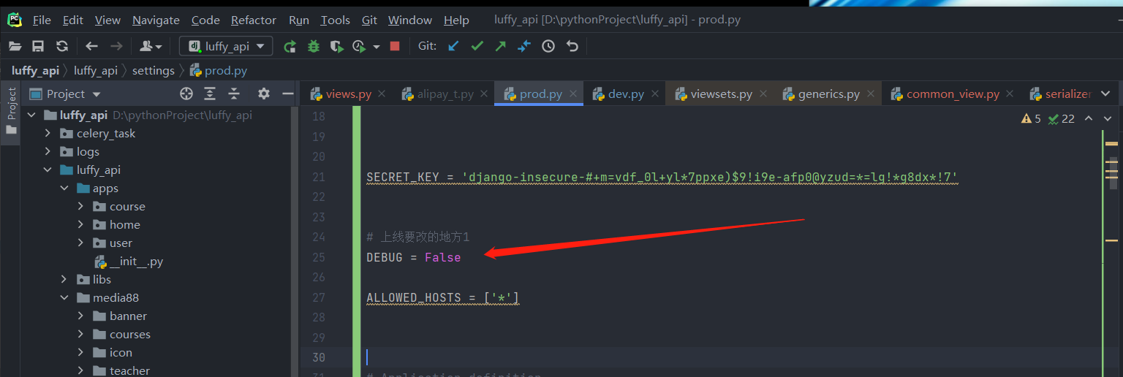Screen dimensions: 1123x377
Task: Expand the course folder
Action: [80, 207]
